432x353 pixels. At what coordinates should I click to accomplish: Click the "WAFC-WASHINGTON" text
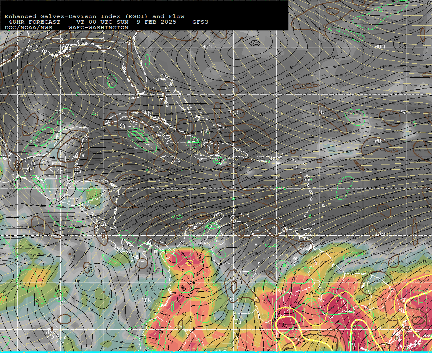98,28
